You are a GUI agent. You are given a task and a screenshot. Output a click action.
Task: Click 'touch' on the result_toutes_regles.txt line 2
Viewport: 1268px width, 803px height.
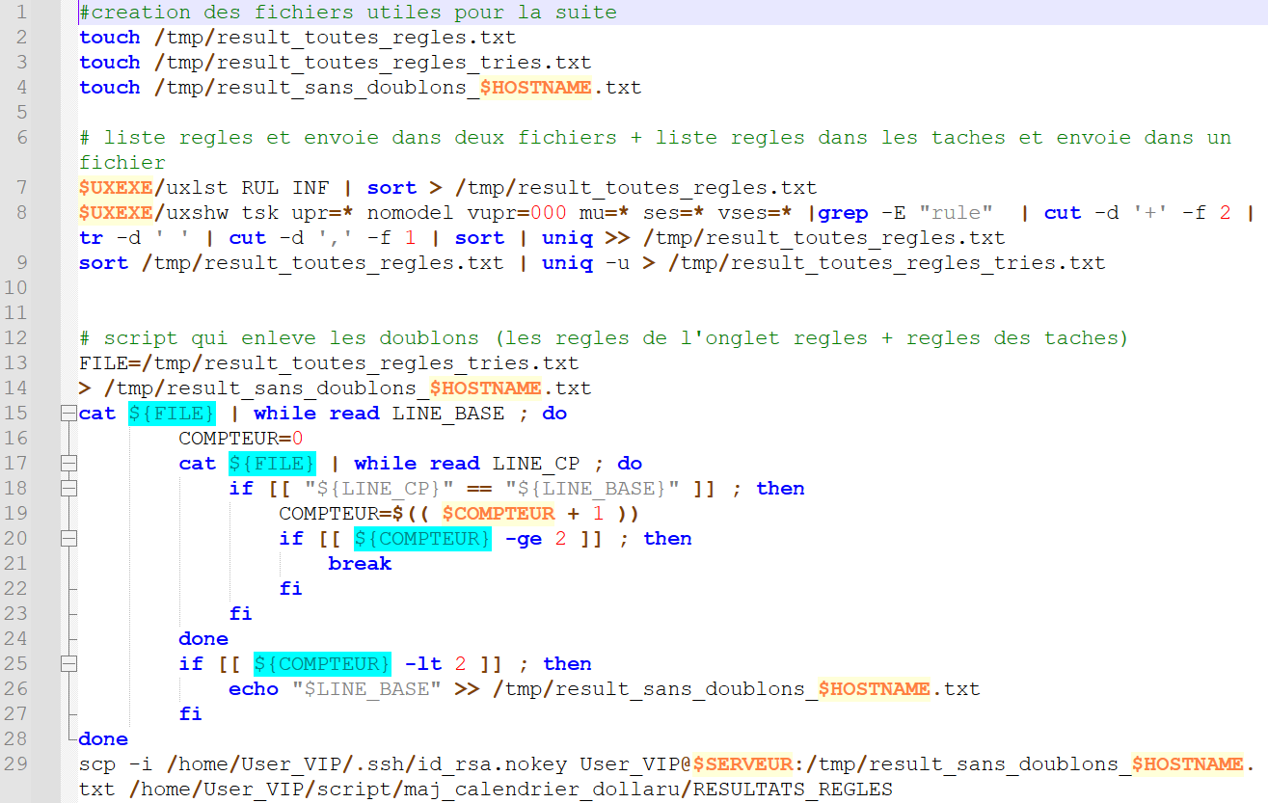tap(110, 38)
